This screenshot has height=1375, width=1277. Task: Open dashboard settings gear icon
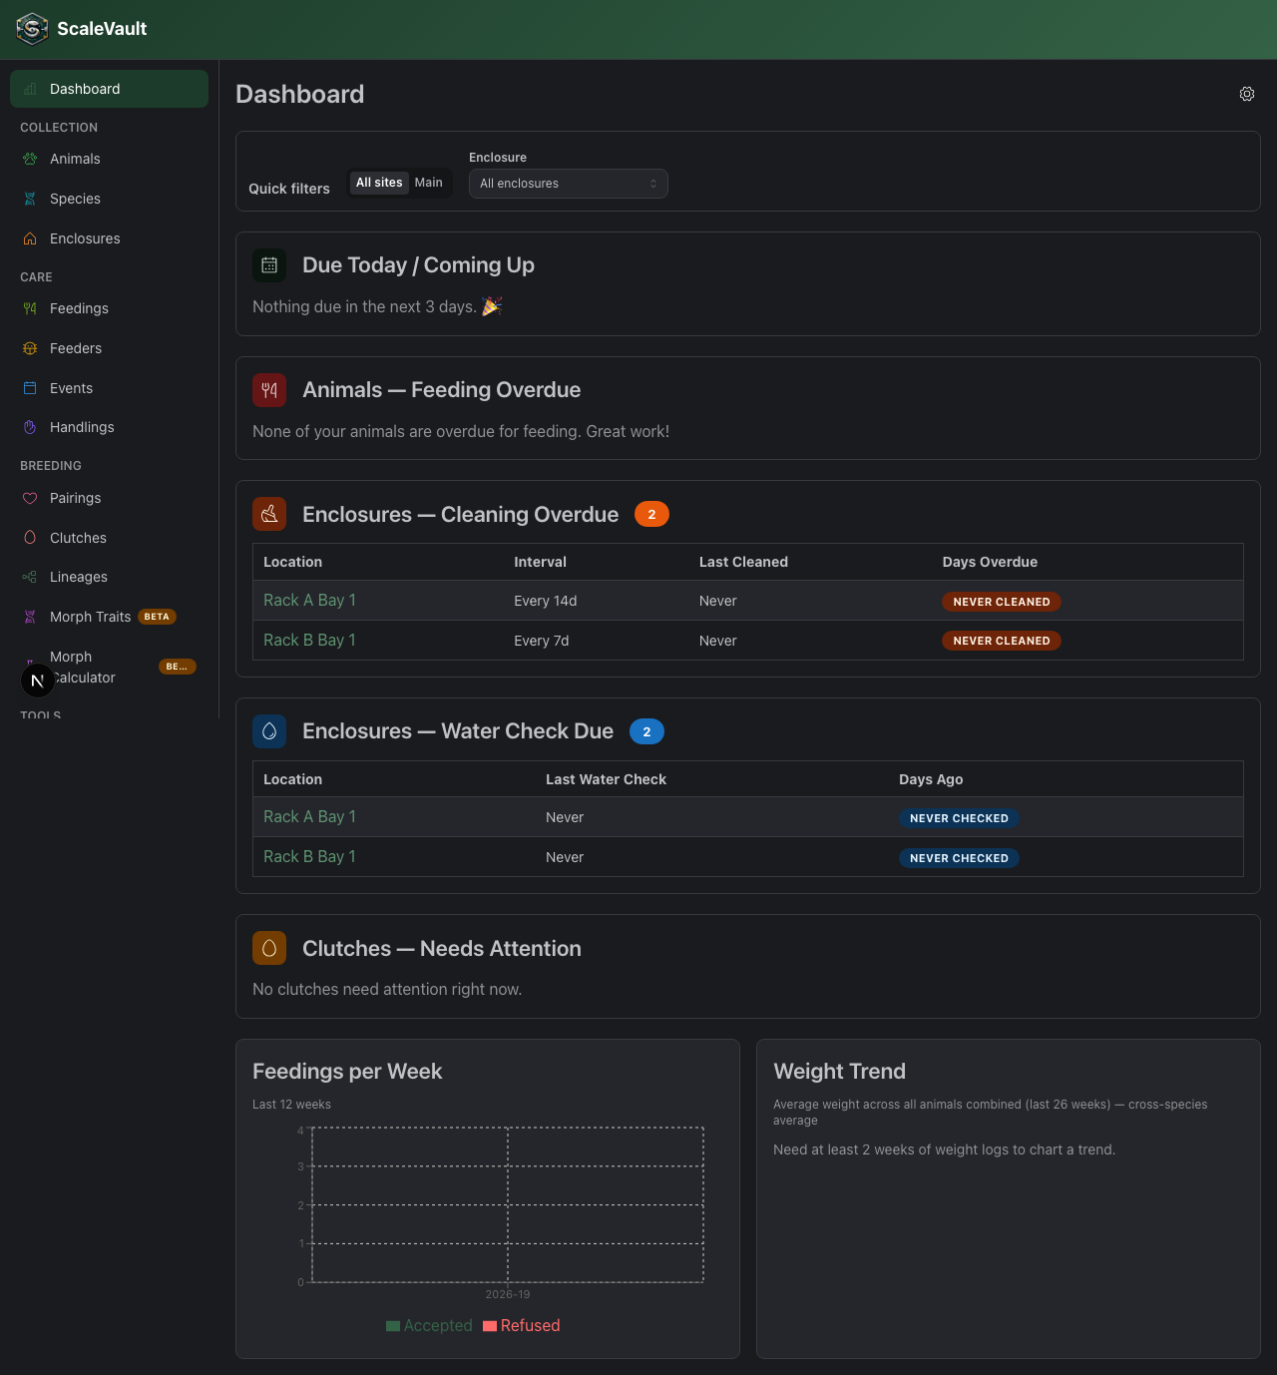[1247, 94]
